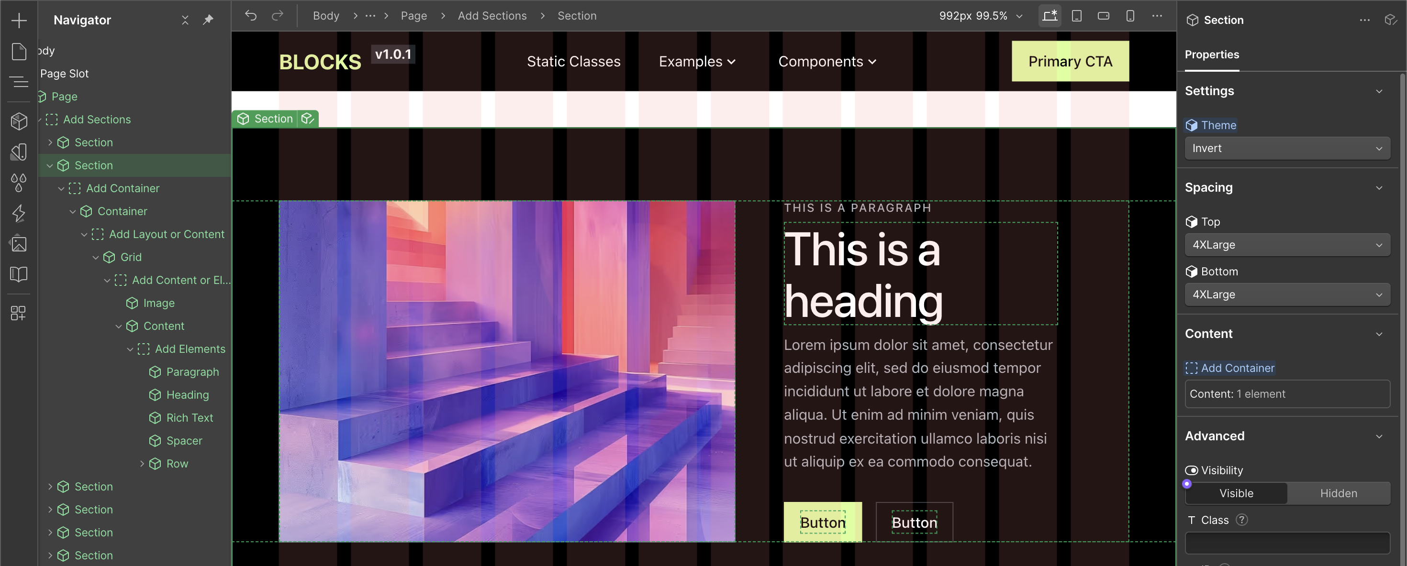Set visibility to Visible

(x=1236, y=493)
